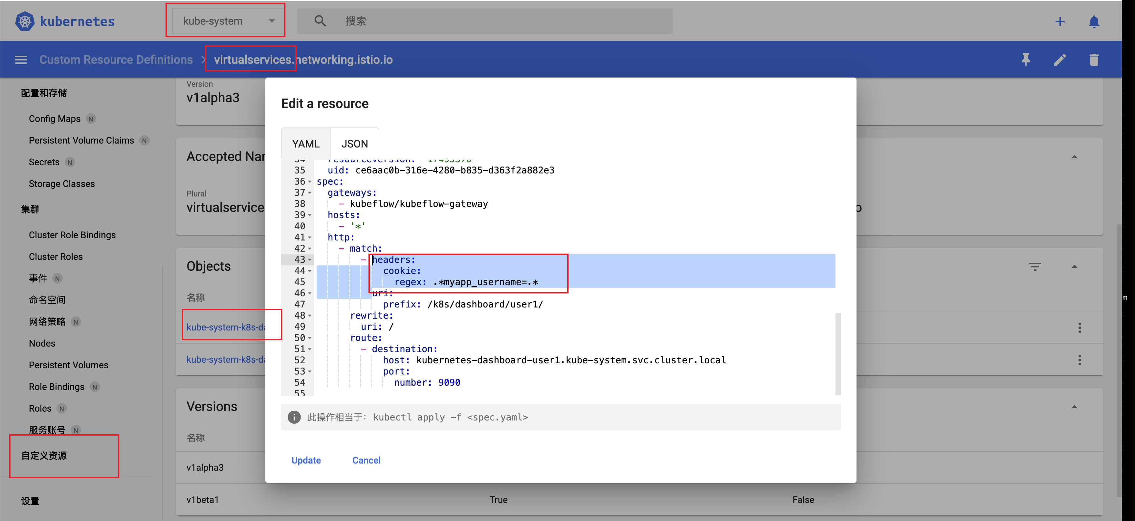Image resolution: width=1135 pixels, height=521 pixels.
Task: Click the trash delete resource icon
Action: point(1094,59)
